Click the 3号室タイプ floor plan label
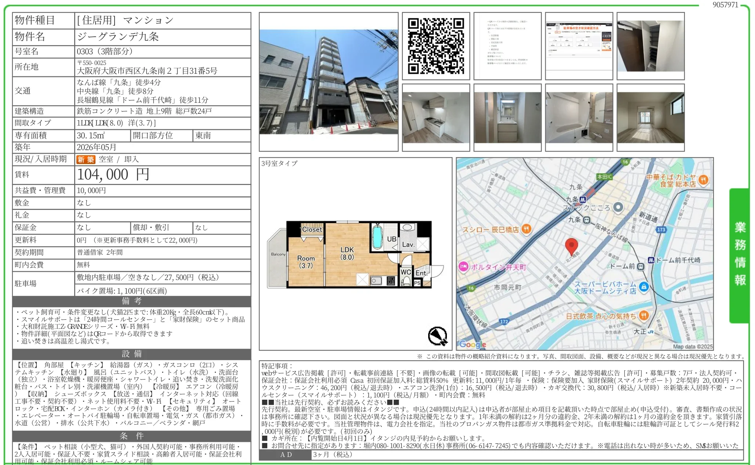The width and height of the screenshot is (755, 465). pos(279,163)
